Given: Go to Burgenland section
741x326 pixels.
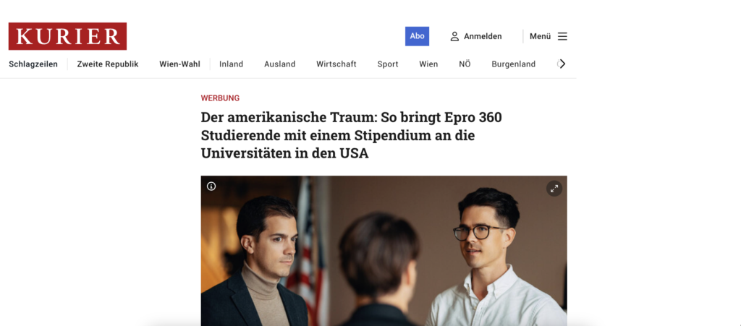Looking at the screenshot, I should click(513, 64).
